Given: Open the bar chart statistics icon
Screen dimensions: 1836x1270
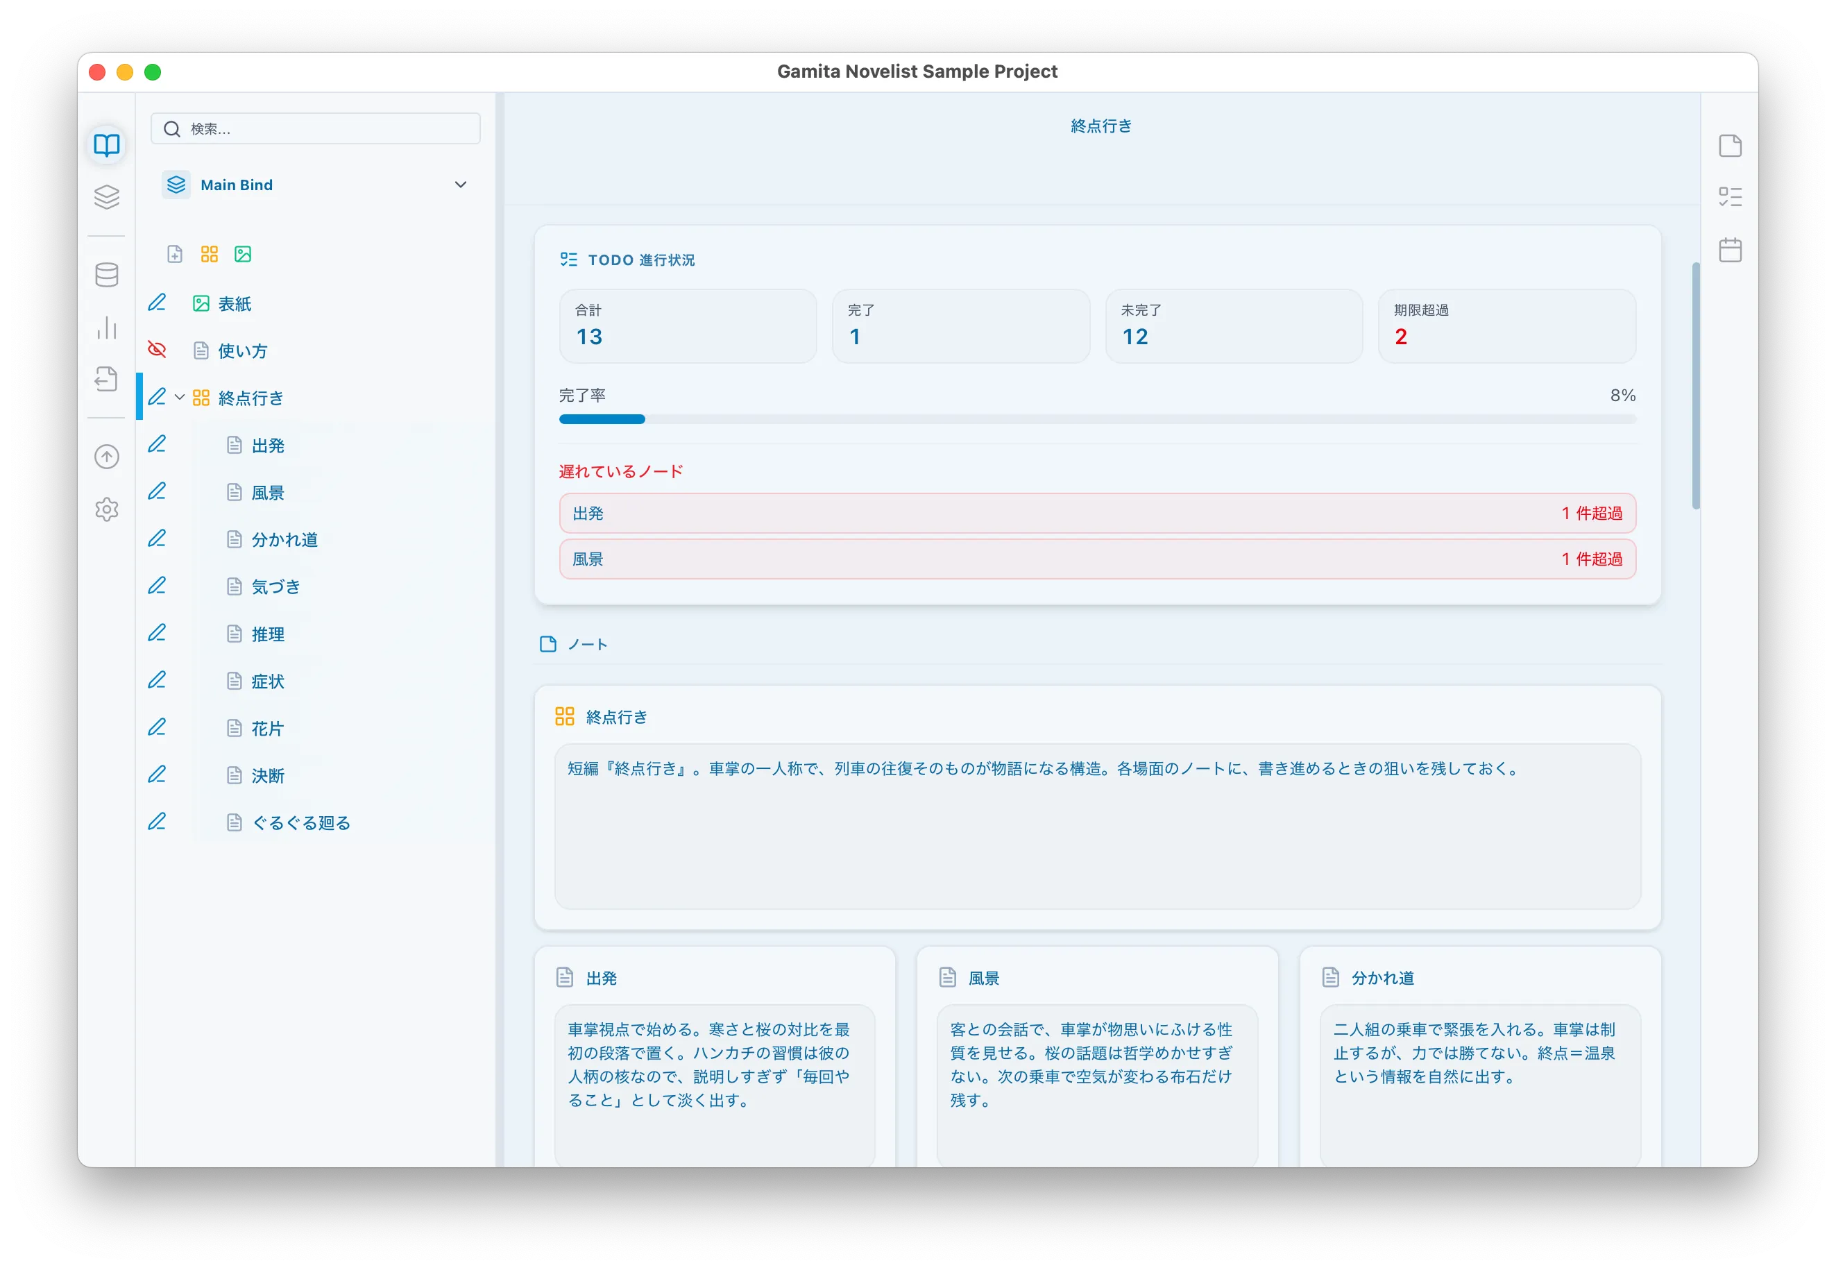Looking at the screenshot, I should click(107, 327).
